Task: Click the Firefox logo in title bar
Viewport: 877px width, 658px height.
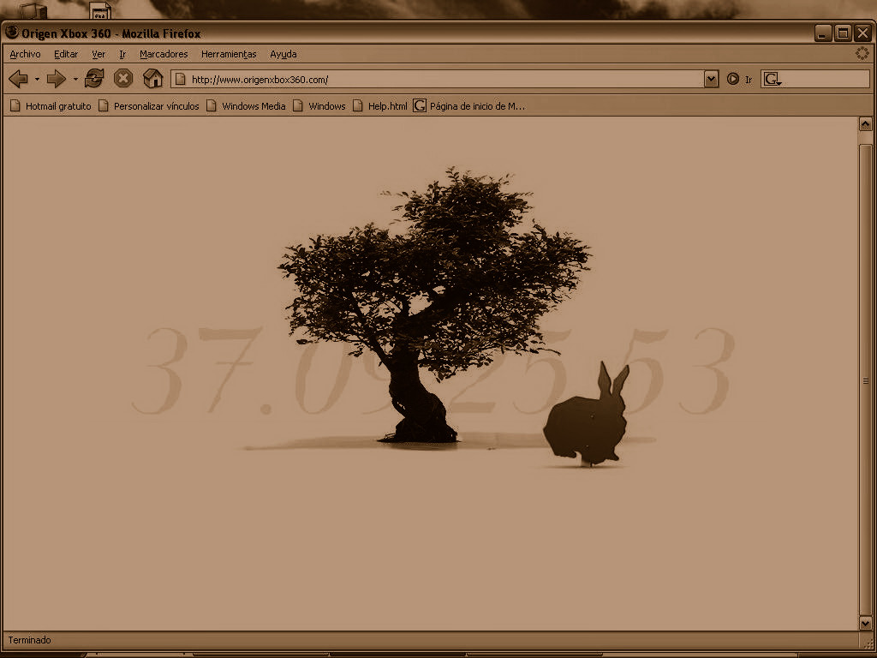Action: (12, 33)
